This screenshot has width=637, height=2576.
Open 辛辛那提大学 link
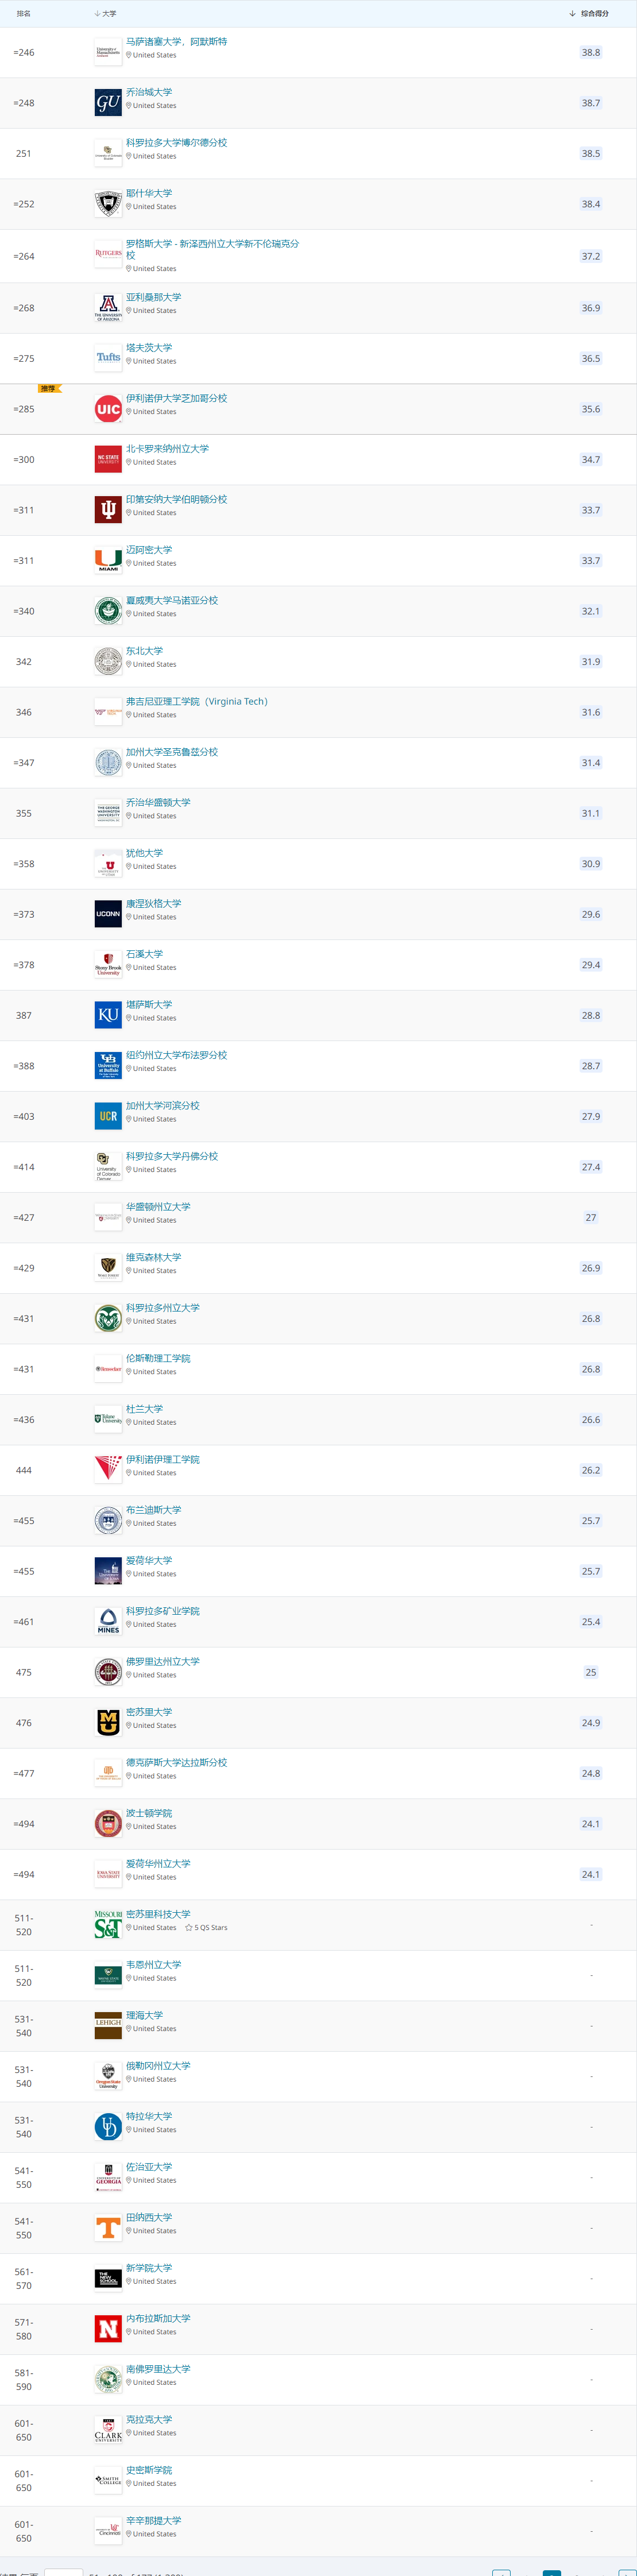153,2520
